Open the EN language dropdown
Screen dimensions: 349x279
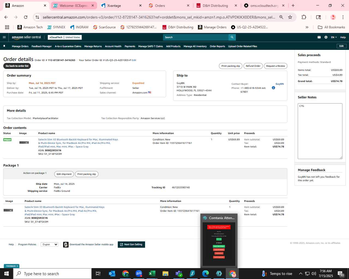point(334,37)
